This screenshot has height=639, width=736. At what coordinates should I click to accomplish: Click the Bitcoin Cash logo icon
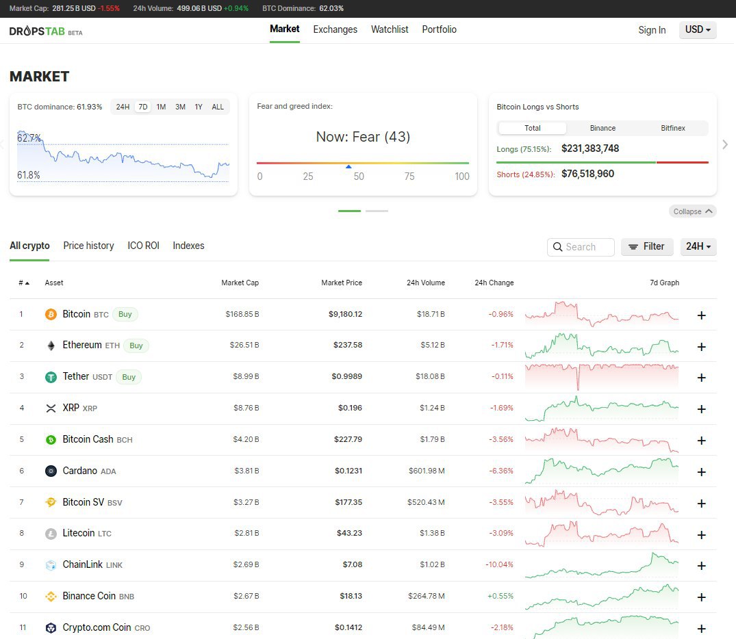tap(51, 440)
